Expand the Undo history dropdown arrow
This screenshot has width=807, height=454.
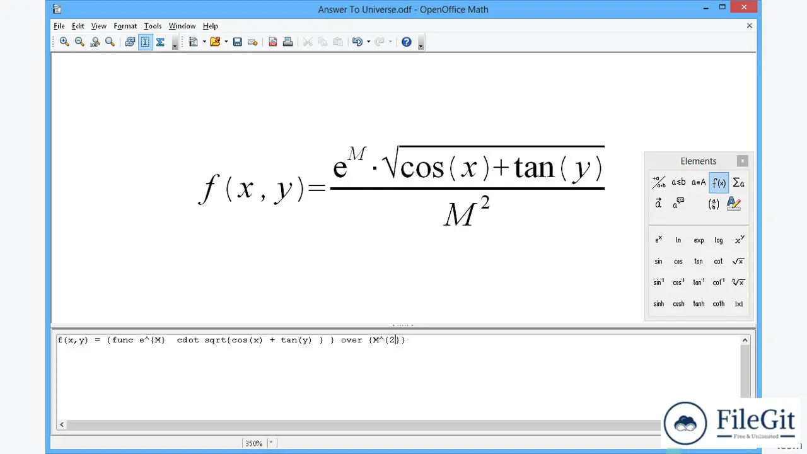[368, 42]
